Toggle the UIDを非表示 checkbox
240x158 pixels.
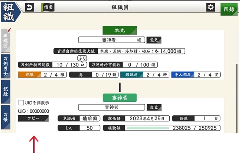tap(21, 102)
